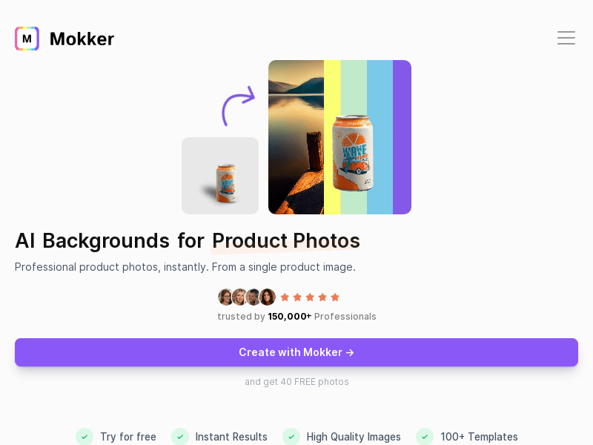Click the Mokker logo icon

pyautogui.click(x=27, y=39)
